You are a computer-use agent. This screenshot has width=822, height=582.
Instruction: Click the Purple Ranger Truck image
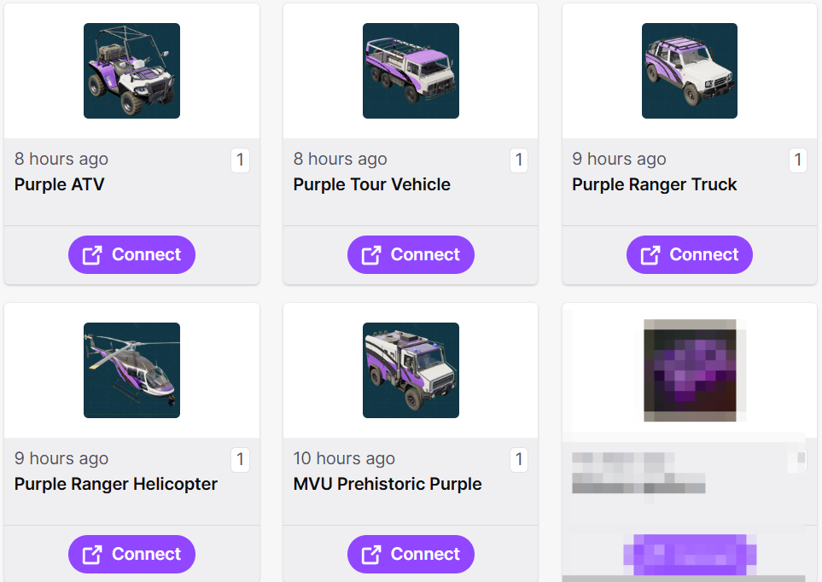point(690,71)
